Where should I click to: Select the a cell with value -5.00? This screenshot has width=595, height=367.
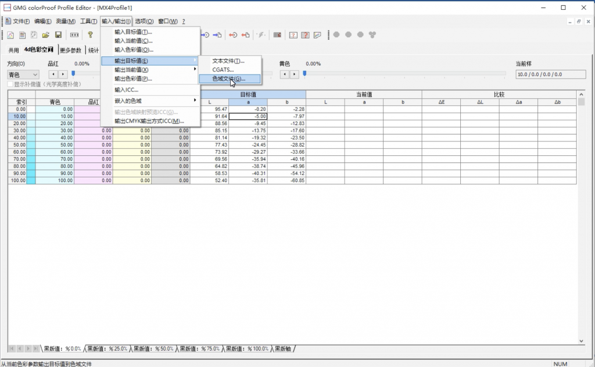[x=248, y=116]
